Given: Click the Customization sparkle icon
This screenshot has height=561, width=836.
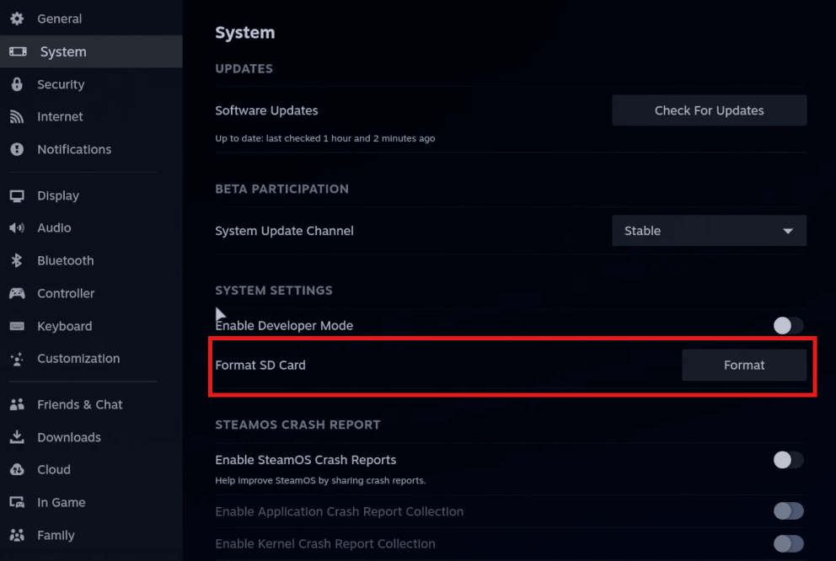Looking at the screenshot, I should [17, 358].
